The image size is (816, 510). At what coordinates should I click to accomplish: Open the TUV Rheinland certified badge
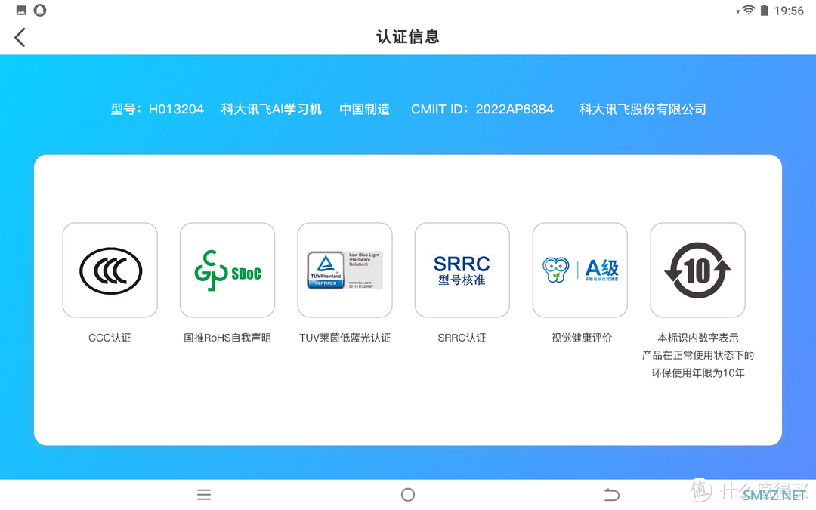pos(345,270)
